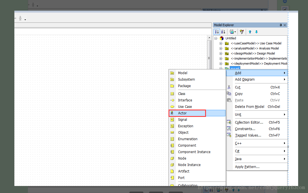
Task: Click sort alphabetically icon in Model Explorer
Action: point(223,32)
